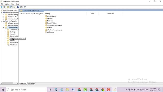The width and height of the screenshot is (163, 92).
Task: Sort by the Comment column header
Action: 110,14
